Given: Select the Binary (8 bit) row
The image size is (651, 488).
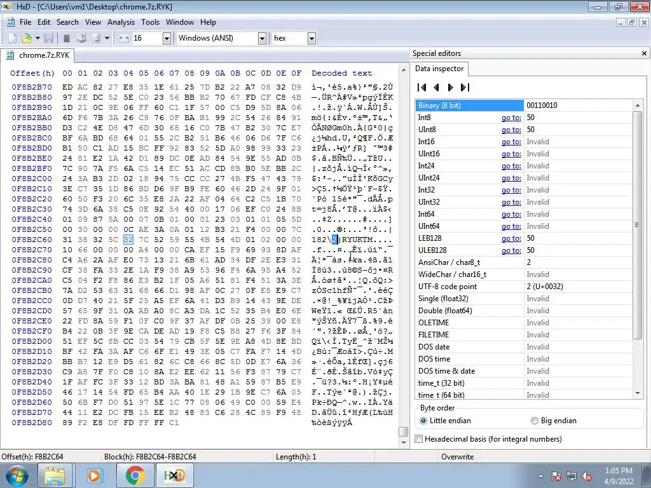Looking at the screenshot, I should click(x=524, y=105).
